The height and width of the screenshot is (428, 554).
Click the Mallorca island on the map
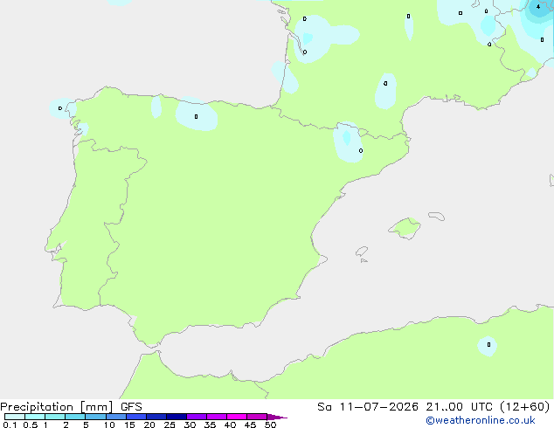point(405,228)
